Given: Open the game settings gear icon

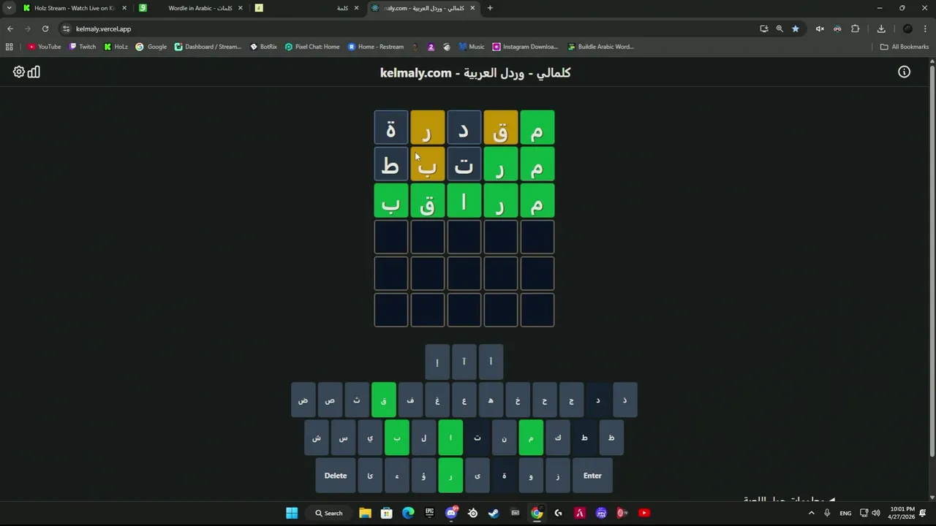Looking at the screenshot, I should coord(19,72).
